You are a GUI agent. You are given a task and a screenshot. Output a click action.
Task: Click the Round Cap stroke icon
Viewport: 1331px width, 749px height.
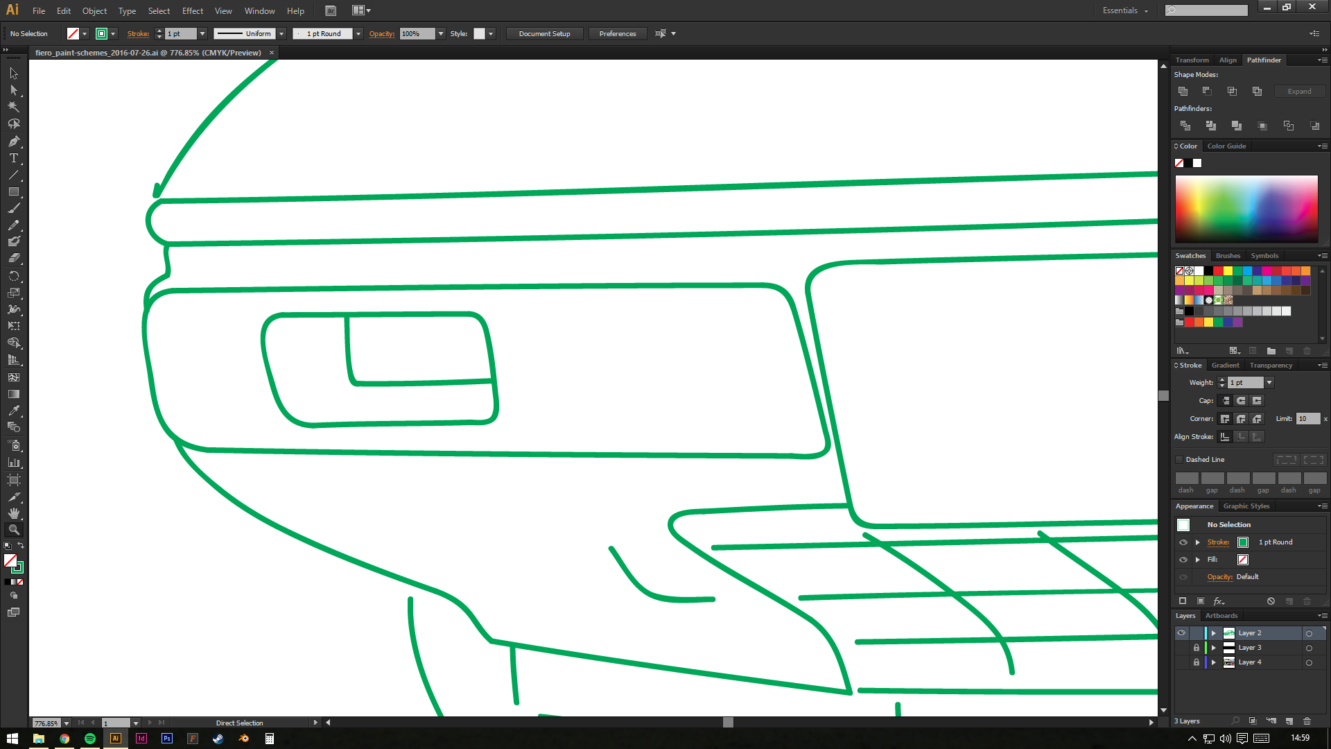click(1241, 401)
